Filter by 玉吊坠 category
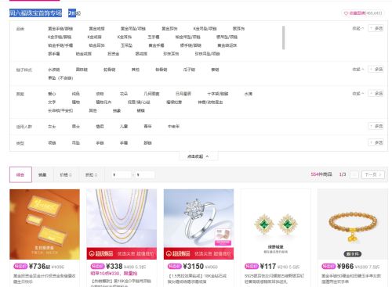Viewport: 392px width, 287px height. coord(126,45)
